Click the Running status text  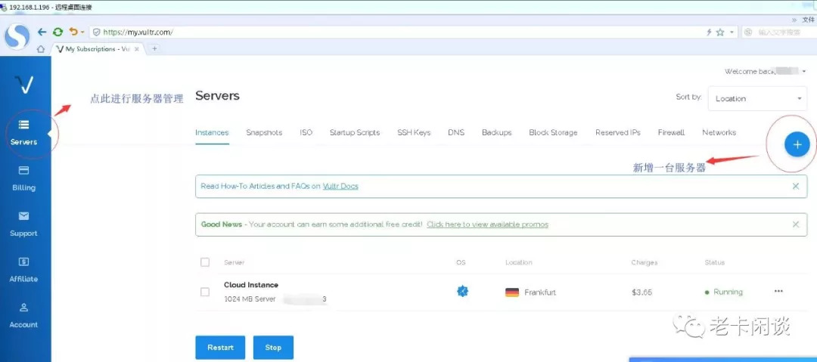pos(728,292)
